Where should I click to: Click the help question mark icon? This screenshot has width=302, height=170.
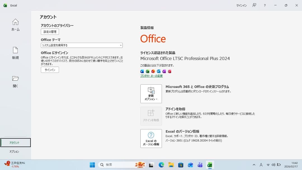click(265, 5)
